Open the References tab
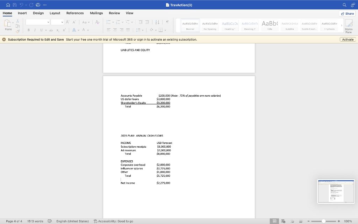Screen dimensions: 358x224 tap(75, 13)
